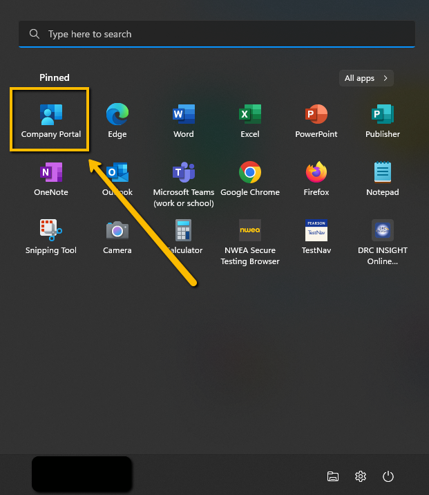Open the power options menu
This screenshot has width=429, height=495.
point(388,476)
